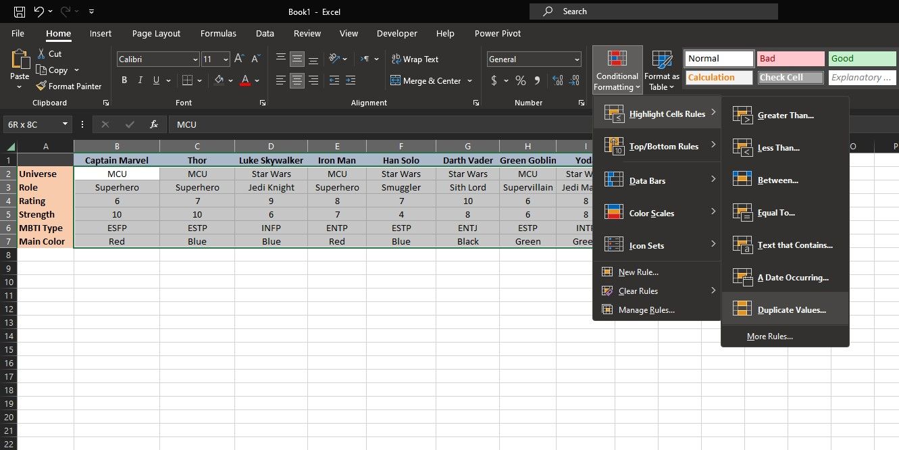The image size is (899, 450).
Task: Toggle bold formatting
Action: point(124,80)
